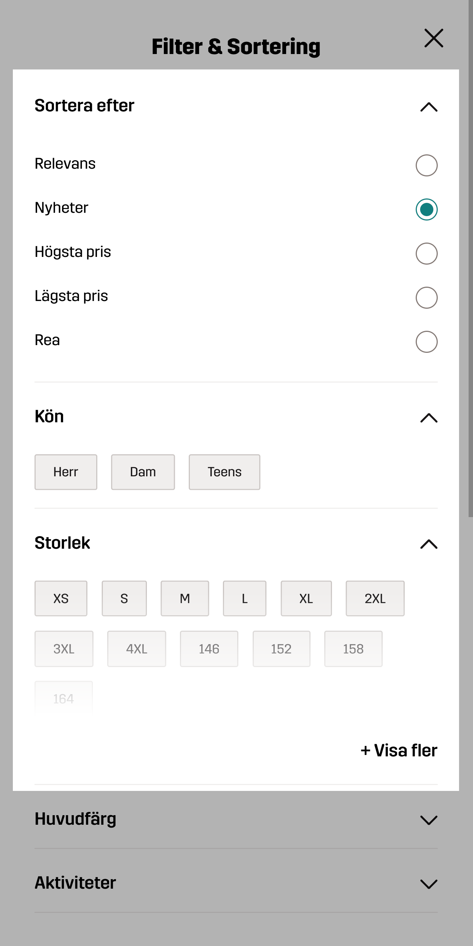
Task: Select size 2XL
Action: (x=375, y=599)
